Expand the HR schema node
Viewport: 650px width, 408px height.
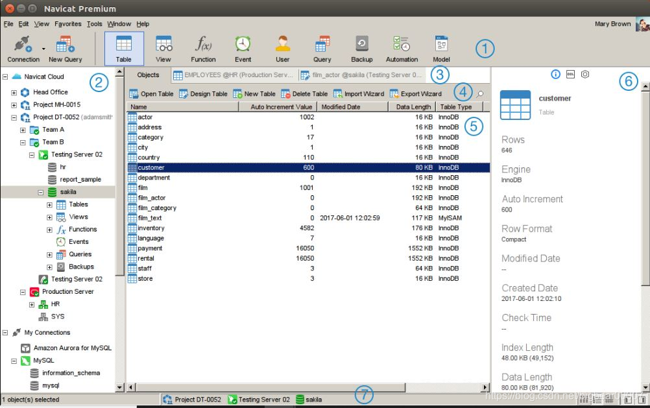pos(32,304)
